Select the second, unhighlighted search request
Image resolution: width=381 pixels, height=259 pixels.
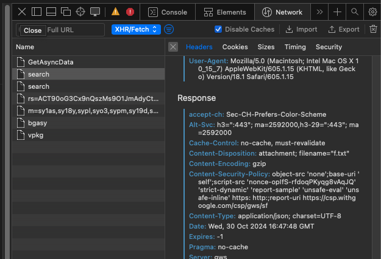88,86
